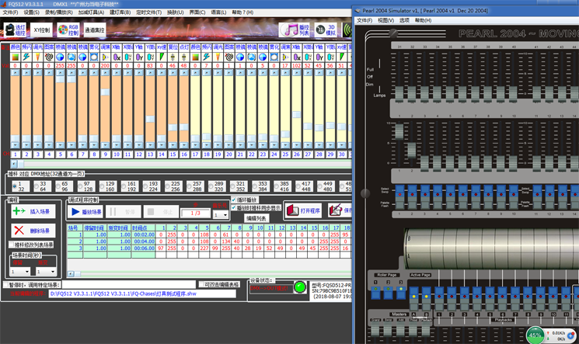This screenshot has height=344, width=579.
Task: Click the 选灯细控 fixture select icon
Action: [x=16, y=30]
